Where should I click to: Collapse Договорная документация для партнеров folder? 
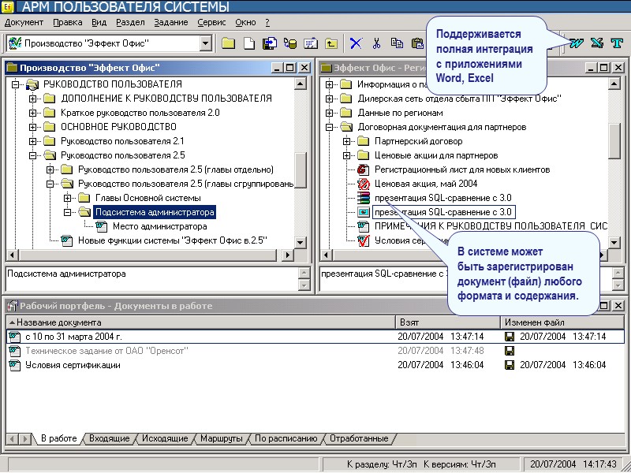pyautogui.click(x=329, y=127)
